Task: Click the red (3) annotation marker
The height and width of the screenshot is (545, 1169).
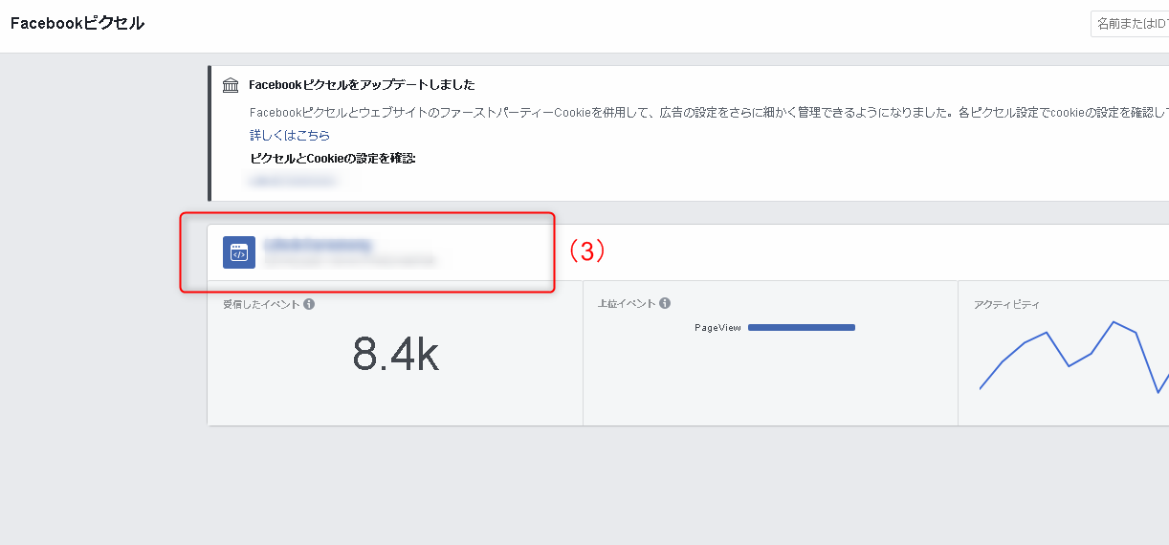Action: [587, 251]
